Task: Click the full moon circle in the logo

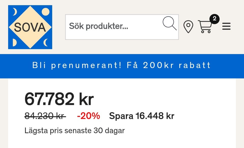Action: (x=45, y=12)
